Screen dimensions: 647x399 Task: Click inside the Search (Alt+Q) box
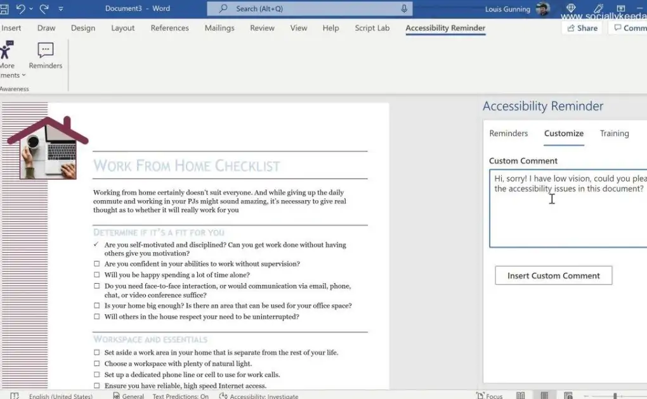pyautogui.click(x=310, y=9)
